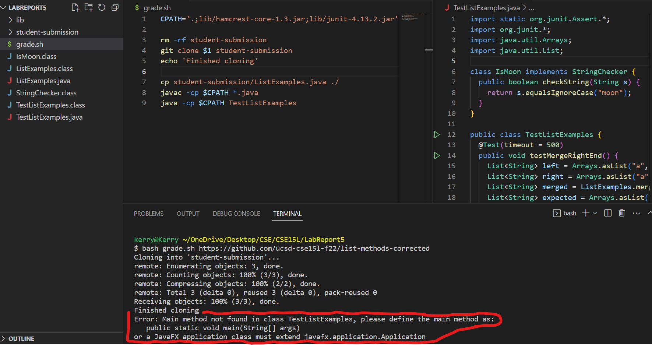
Task: Collapse all folders in explorer
Action: pyautogui.click(x=115, y=7)
